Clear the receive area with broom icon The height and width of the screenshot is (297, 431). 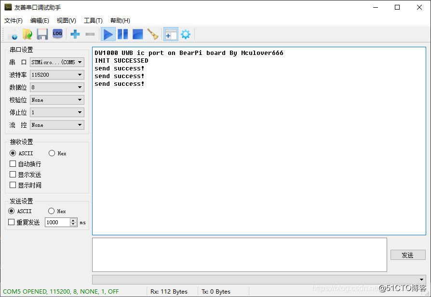(153, 34)
